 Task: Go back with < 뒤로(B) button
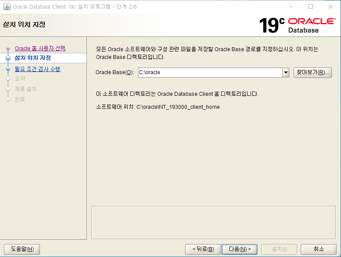click(203, 249)
